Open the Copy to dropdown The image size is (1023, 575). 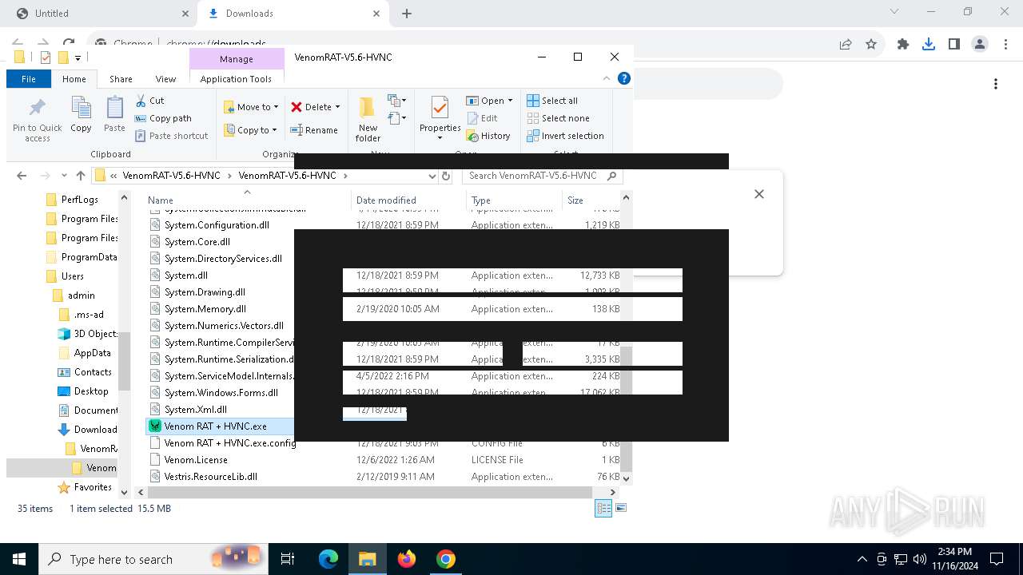pyautogui.click(x=251, y=130)
